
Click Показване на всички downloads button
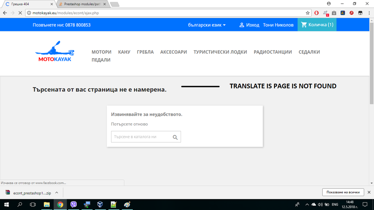(x=343, y=192)
